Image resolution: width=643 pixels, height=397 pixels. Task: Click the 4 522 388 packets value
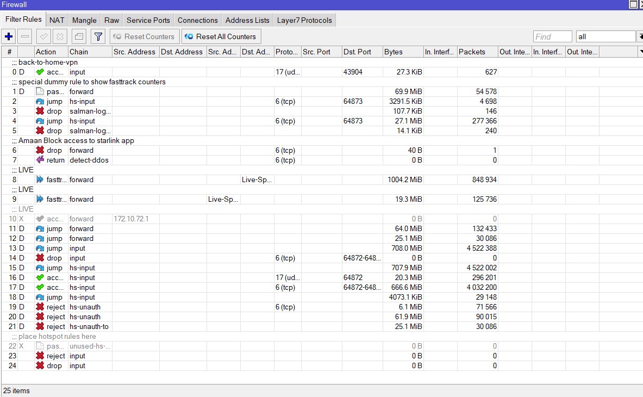tap(482, 248)
